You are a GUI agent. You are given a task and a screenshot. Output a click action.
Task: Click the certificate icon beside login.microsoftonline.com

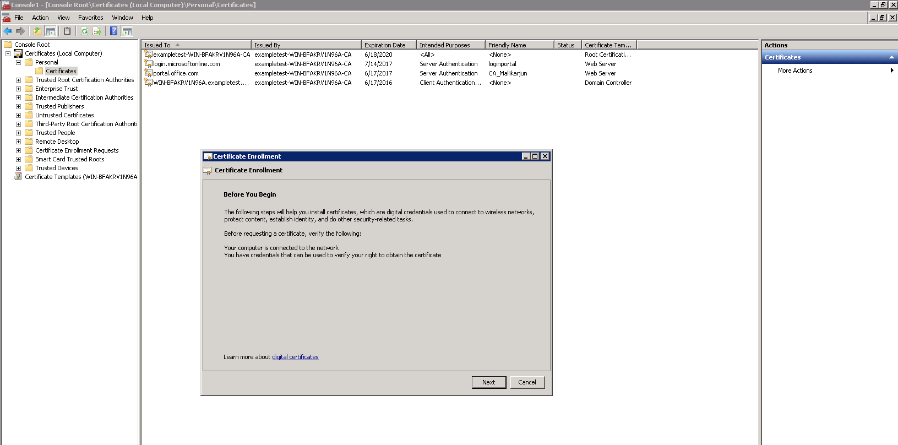tap(148, 64)
